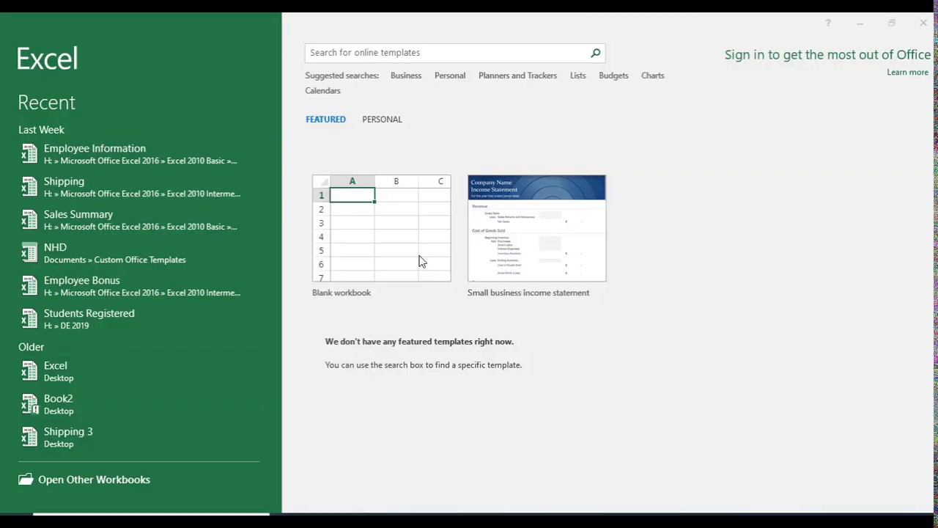Click the search magnifier icon in the template box

pyautogui.click(x=595, y=53)
